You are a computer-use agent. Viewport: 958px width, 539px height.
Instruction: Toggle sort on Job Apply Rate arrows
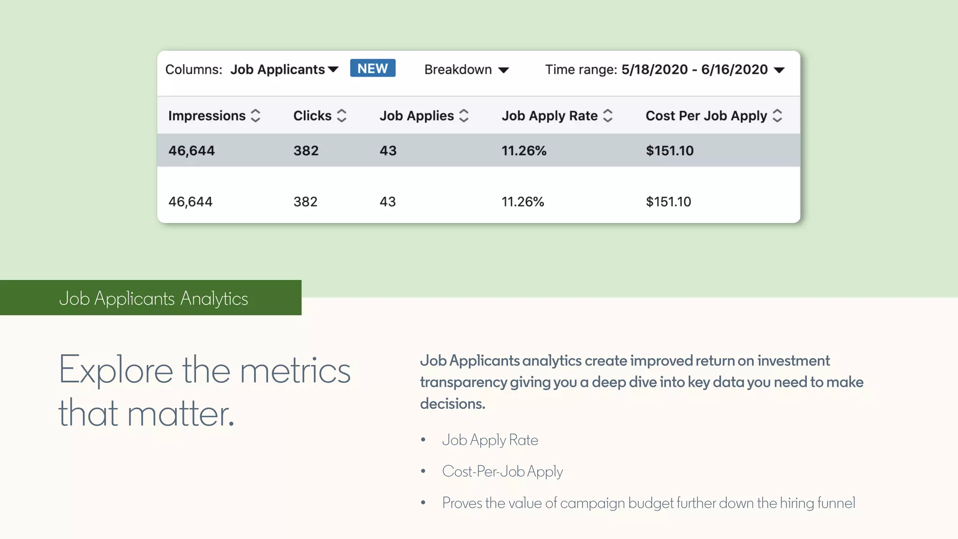point(608,116)
